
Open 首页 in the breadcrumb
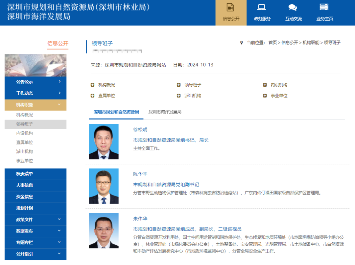272,43
